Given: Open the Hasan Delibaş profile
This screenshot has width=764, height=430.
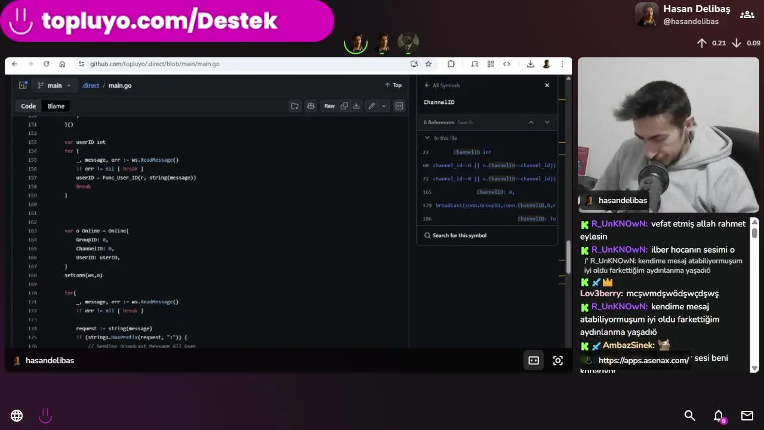Looking at the screenshot, I should pyautogui.click(x=683, y=14).
